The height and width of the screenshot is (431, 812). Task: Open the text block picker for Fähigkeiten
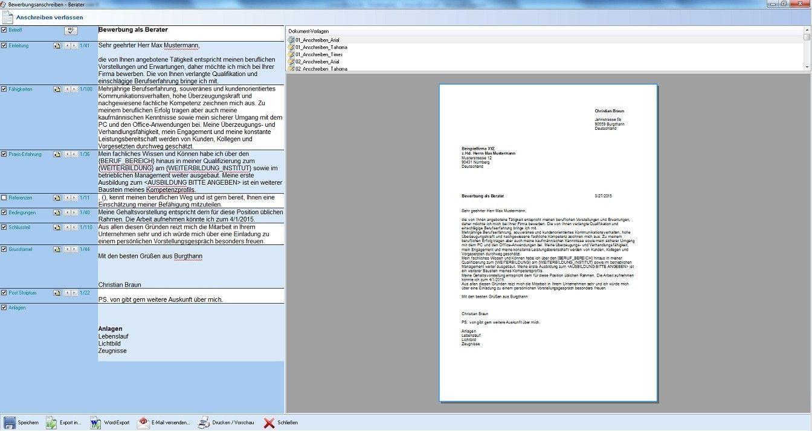coord(57,89)
